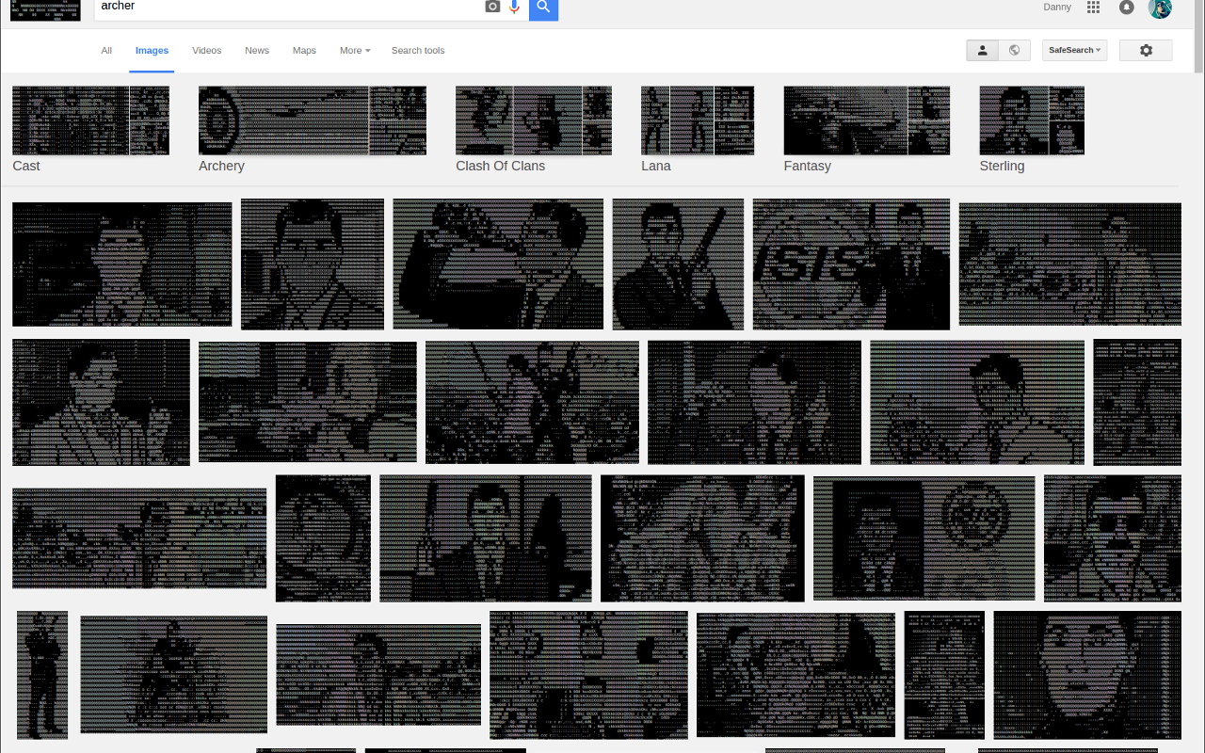Switch to global results with the globe icon

[1015, 51]
